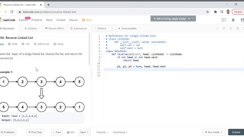
Task: Share the problem
Action: pos(58,44)
